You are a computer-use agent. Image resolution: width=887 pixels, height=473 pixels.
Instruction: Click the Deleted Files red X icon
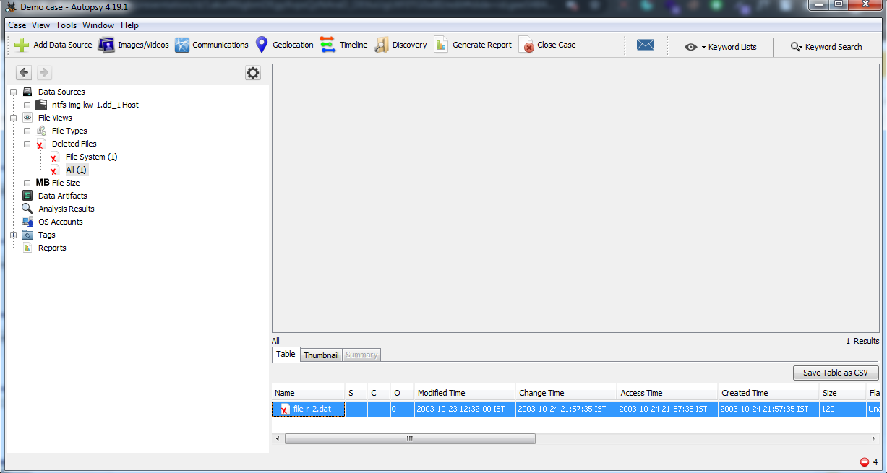[41, 144]
